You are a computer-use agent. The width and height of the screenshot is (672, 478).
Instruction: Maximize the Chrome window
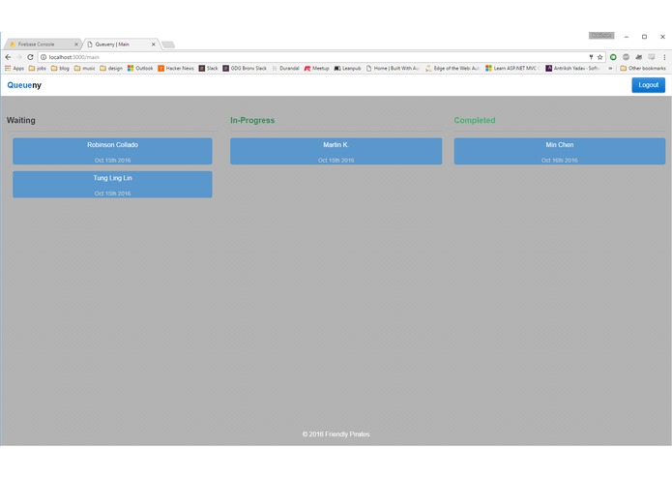644,37
